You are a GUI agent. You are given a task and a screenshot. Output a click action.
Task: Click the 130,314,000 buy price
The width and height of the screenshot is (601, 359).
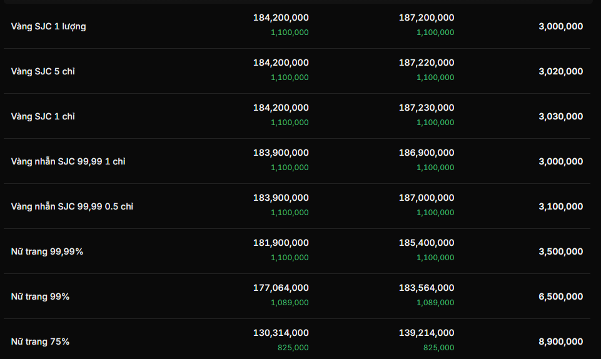coord(281,333)
